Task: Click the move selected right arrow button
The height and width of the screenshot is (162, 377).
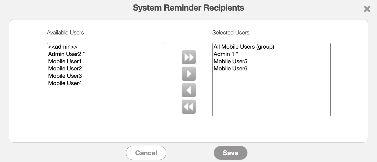Action: pos(189,74)
